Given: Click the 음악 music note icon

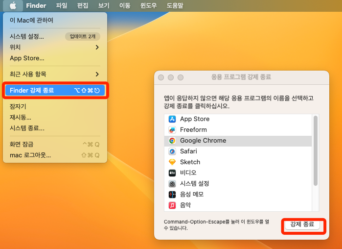Looking at the screenshot, I should pos(172,205).
